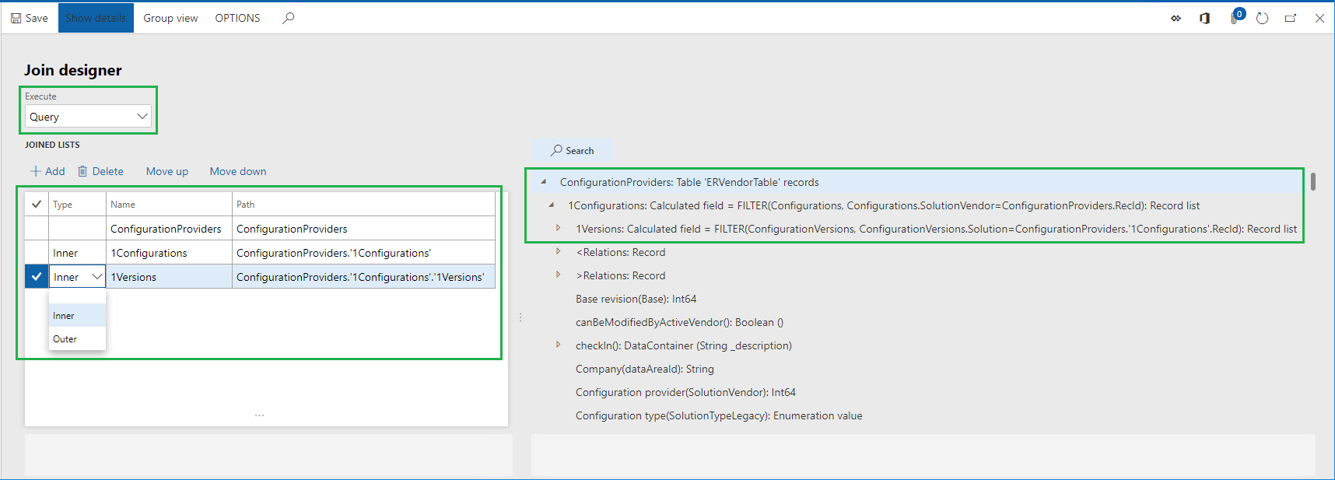Switch to Group view
Screen dimensions: 1335x480
[x=170, y=18]
